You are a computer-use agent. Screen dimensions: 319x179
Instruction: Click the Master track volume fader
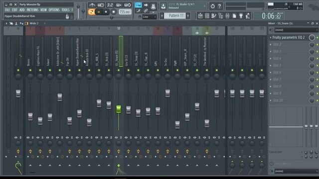pos(18,94)
